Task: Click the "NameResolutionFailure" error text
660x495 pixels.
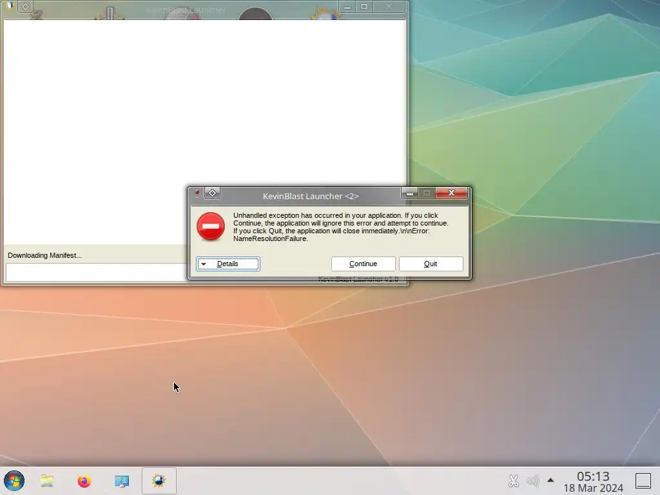Action: tap(269, 238)
